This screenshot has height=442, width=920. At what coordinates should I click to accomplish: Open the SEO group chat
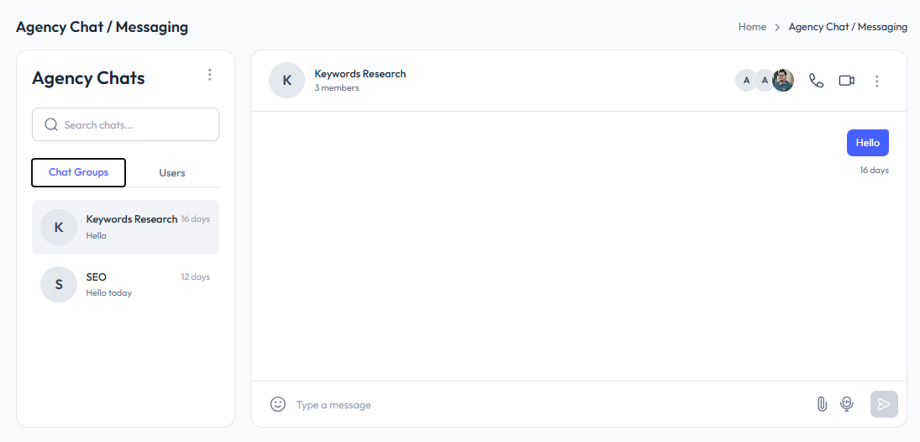point(125,285)
